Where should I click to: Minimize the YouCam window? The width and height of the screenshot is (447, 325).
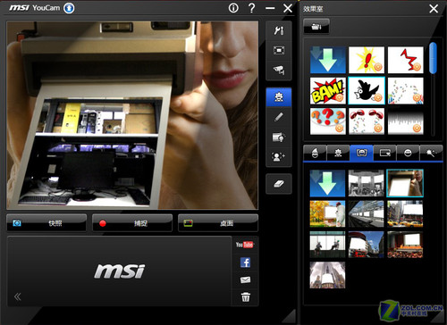coord(270,8)
